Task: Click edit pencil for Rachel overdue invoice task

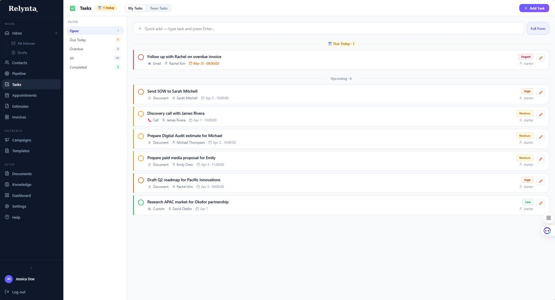Action: [x=540, y=58]
